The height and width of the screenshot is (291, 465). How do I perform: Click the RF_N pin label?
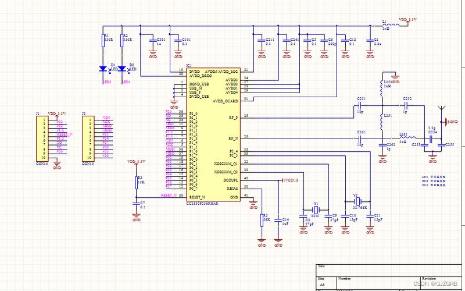coord(233,138)
